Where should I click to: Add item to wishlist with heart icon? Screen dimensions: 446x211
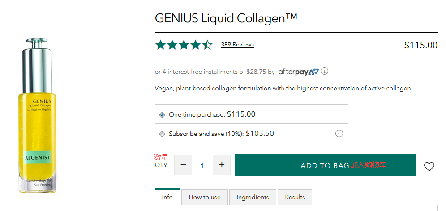(x=429, y=167)
